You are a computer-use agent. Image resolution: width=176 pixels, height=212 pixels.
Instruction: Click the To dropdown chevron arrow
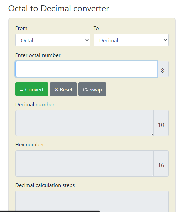point(165,40)
